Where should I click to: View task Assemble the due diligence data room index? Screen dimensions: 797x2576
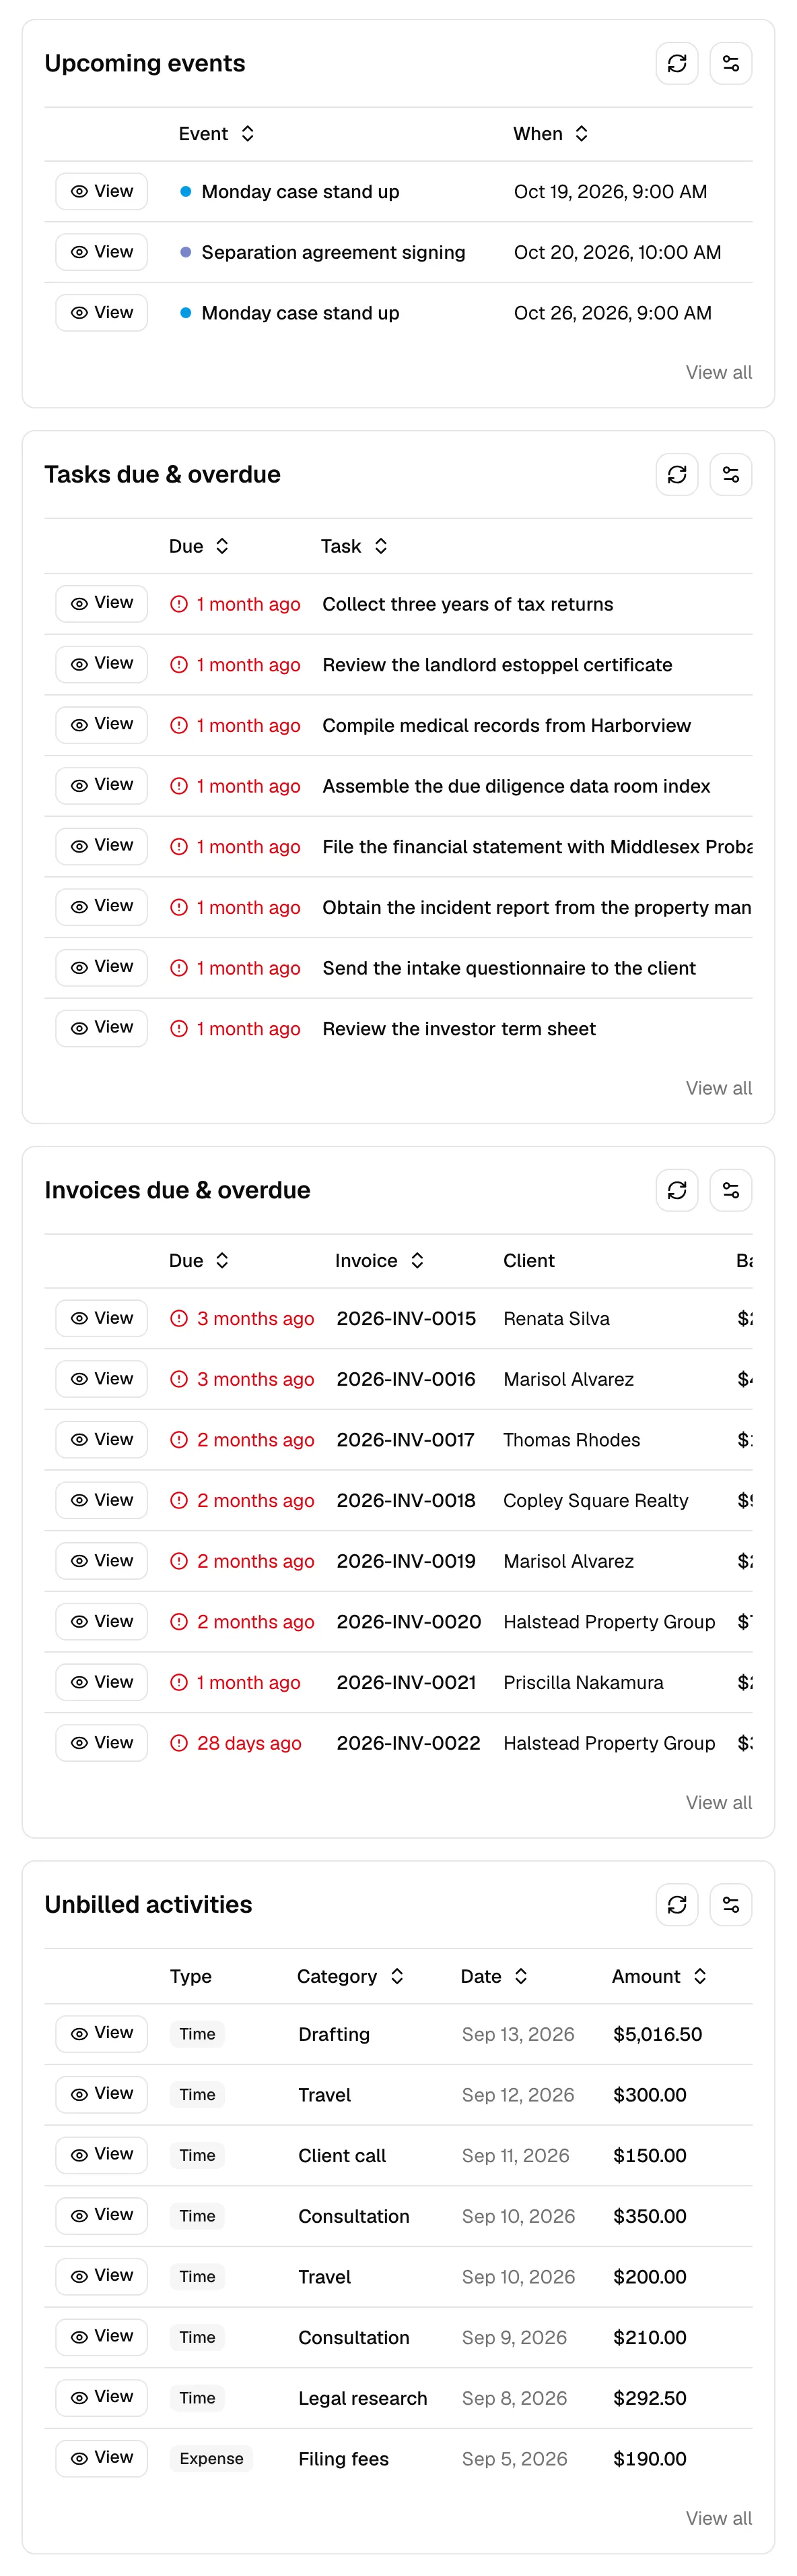coord(102,785)
